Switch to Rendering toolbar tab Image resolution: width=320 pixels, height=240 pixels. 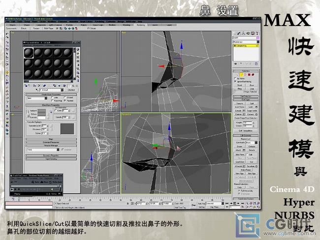[x=141, y=25]
